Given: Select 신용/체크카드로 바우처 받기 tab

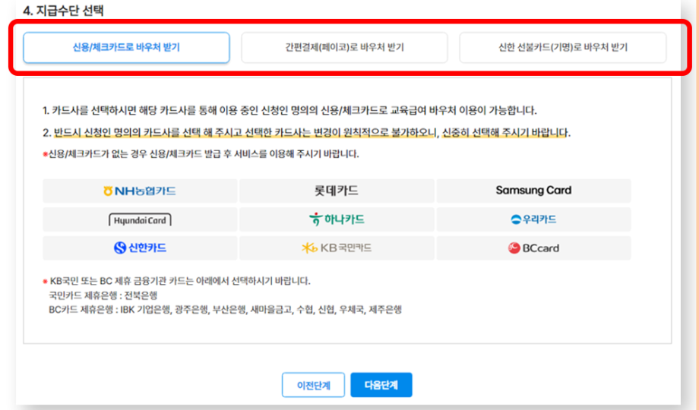Looking at the screenshot, I should [x=126, y=47].
